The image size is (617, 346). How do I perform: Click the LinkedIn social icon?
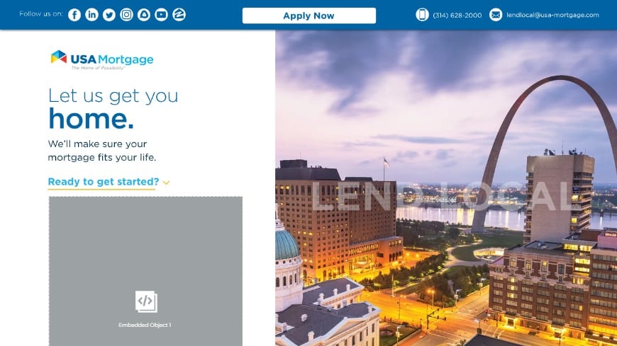coord(91,15)
